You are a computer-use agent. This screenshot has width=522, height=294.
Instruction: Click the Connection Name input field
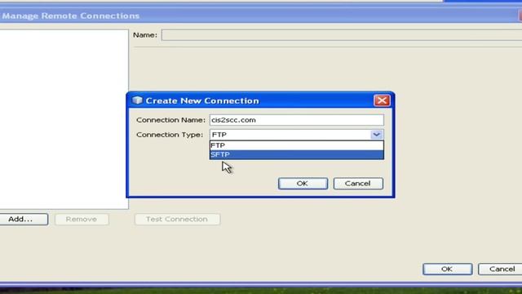(x=297, y=120)
